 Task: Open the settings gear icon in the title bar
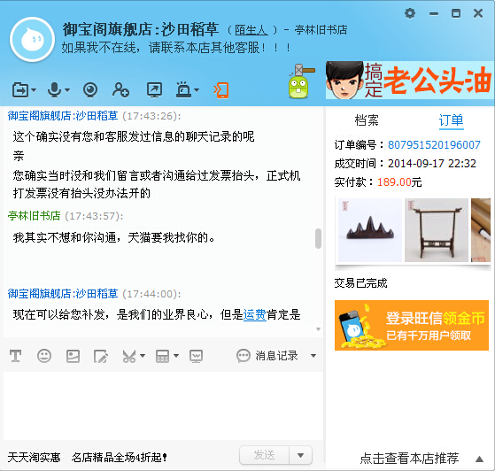click(410, 13)
